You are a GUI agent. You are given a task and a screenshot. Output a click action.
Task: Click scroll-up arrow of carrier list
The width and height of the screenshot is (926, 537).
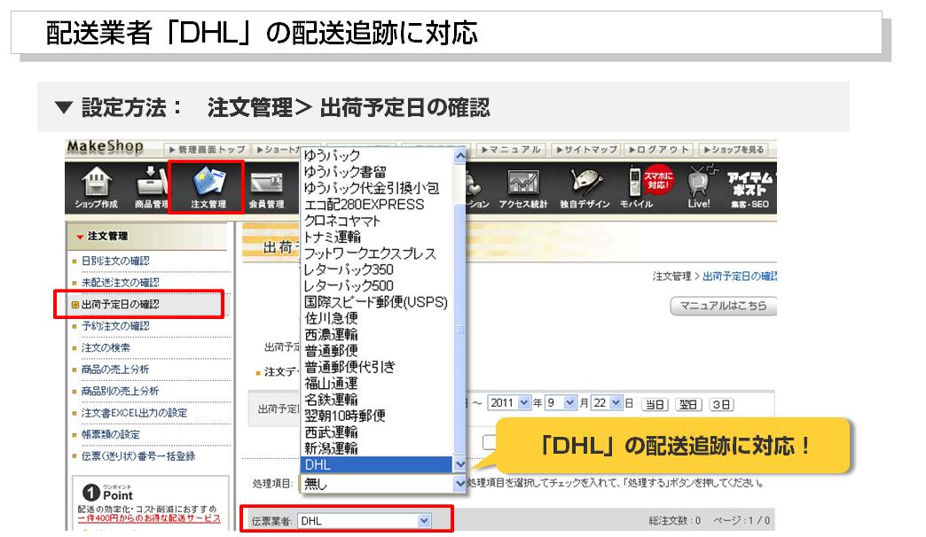click(459, 156)
